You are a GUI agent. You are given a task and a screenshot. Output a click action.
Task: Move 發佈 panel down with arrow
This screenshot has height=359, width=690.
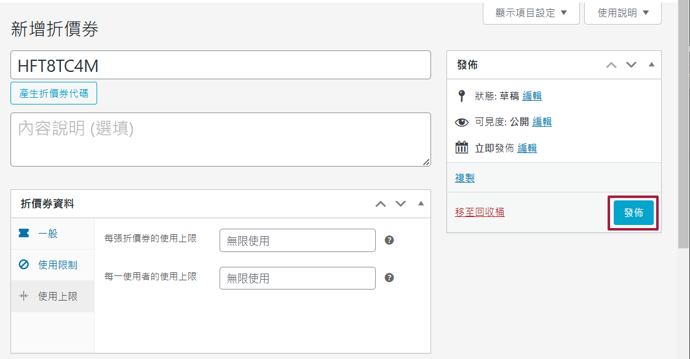(631, 65)
